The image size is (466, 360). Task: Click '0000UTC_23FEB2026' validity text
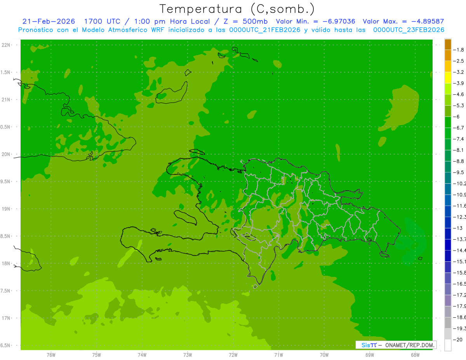(x=409, y=30)
